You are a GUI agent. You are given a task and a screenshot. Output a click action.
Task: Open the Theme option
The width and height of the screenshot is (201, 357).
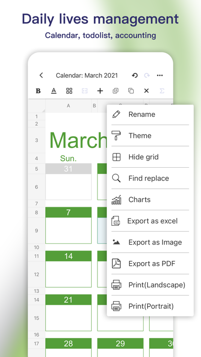150,136
